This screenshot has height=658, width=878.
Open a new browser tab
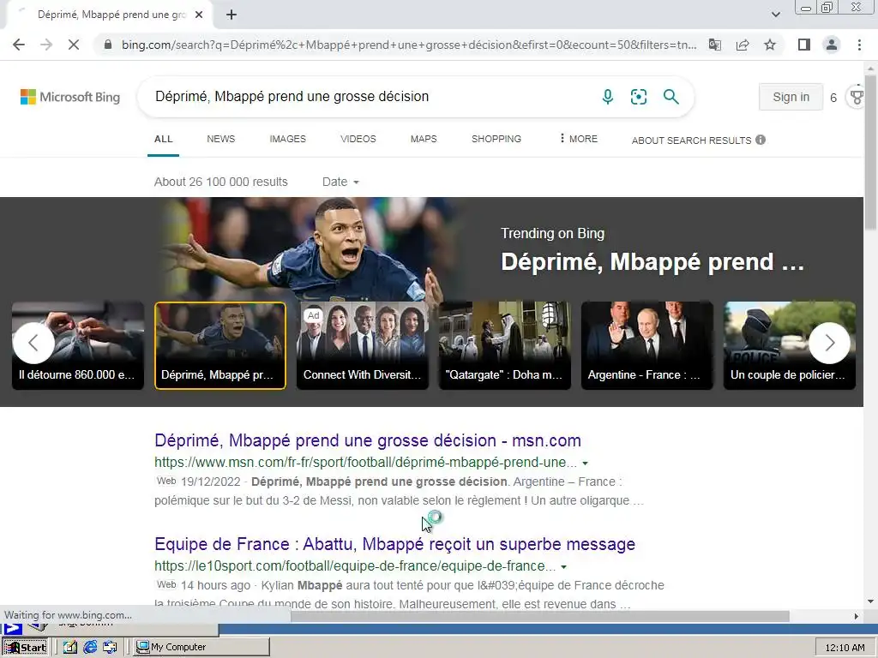pos(232,15)
